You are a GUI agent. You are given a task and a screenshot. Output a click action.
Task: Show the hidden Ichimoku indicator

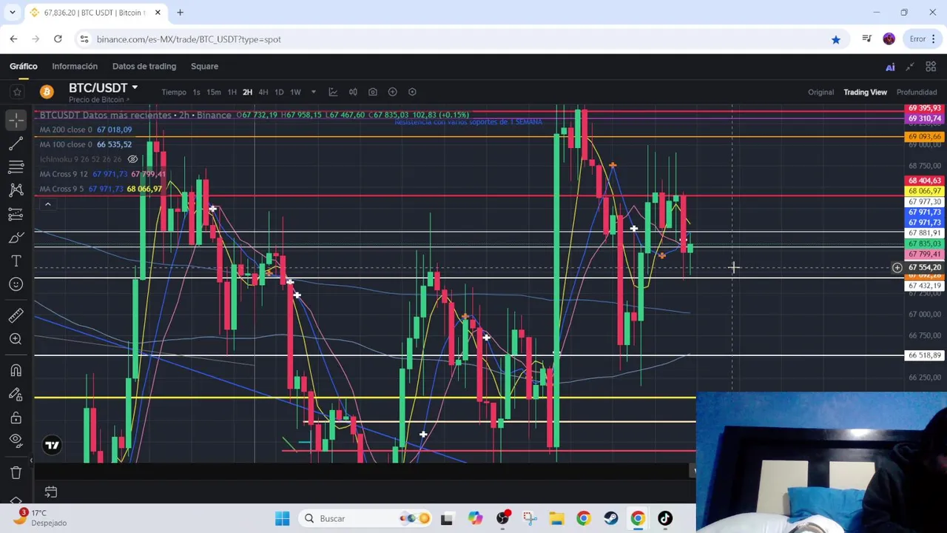pos(132,159)
